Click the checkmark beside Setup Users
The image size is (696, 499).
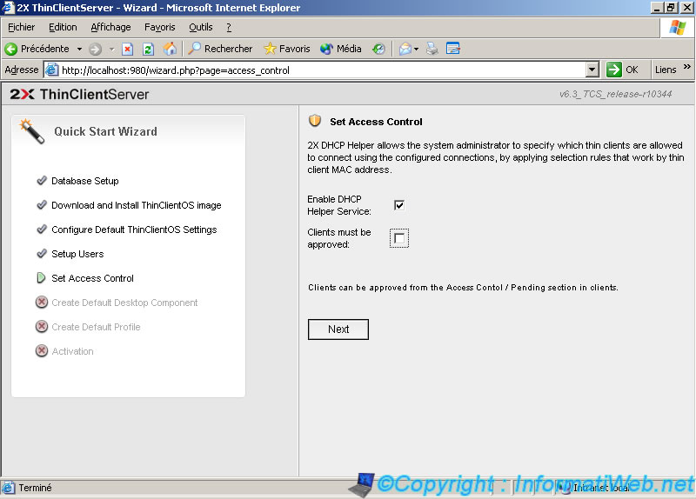point(42,254)
